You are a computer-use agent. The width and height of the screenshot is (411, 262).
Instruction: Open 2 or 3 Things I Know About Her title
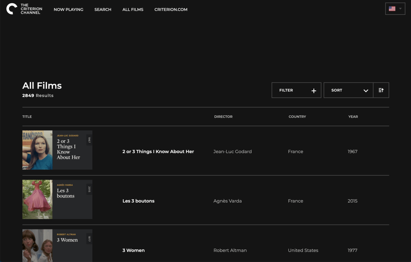(x=158, y=151)
